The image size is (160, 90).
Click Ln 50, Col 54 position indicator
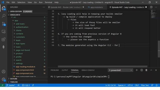(110, 85)
